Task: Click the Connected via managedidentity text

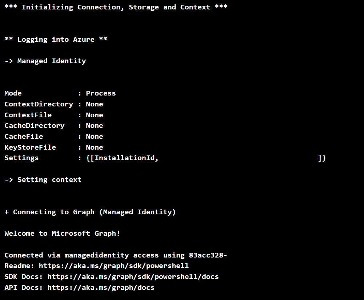Action: pyautogui.click(x=67, y=255)
